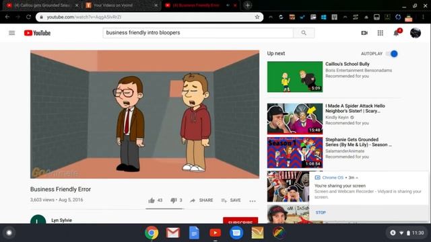Open Stephanie Gets Grounded Series title

(358, 142)
